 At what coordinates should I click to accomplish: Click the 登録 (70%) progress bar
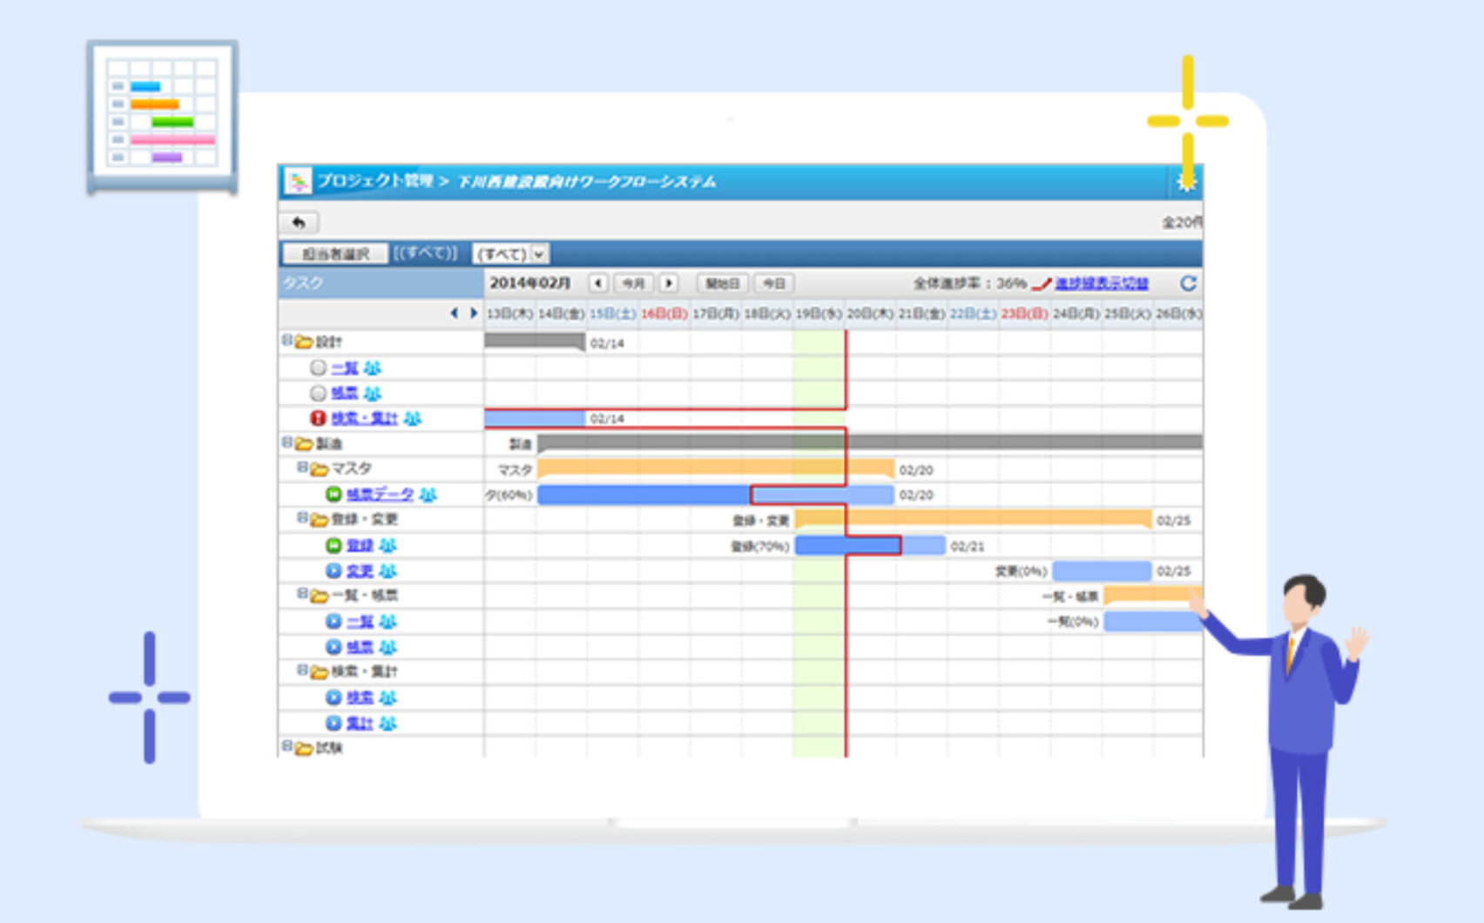[847, 546]
